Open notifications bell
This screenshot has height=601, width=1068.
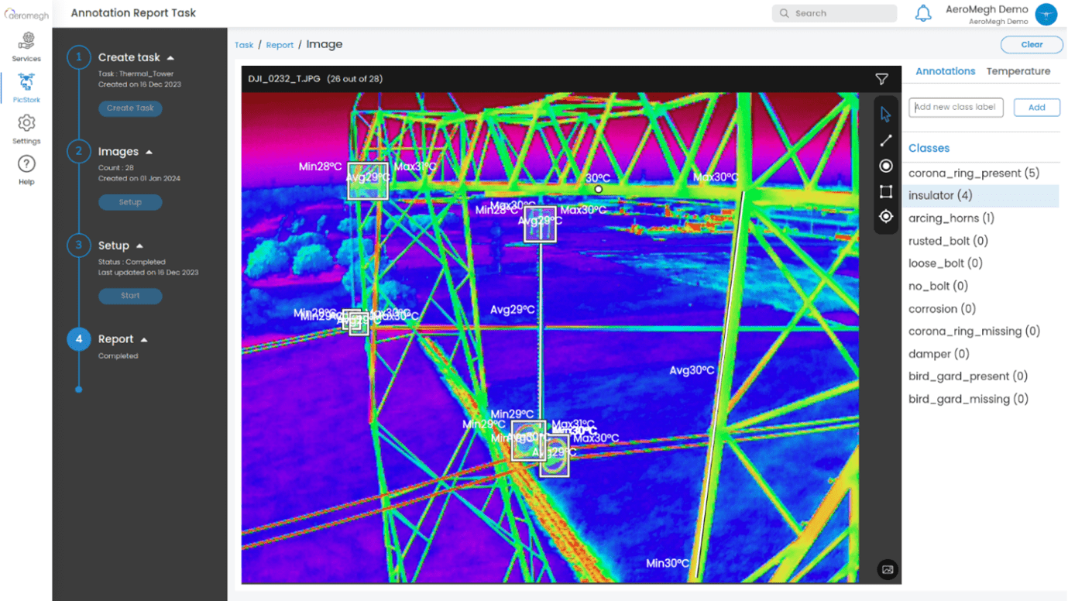(x=923, y=14)
